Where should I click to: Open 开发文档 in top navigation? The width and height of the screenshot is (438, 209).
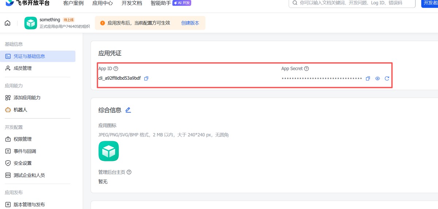tap(132, 3)
